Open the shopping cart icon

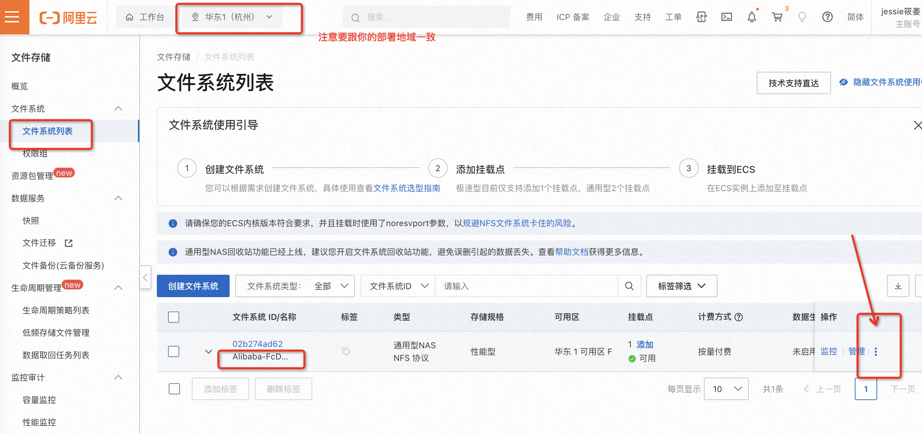coord(777,17)
